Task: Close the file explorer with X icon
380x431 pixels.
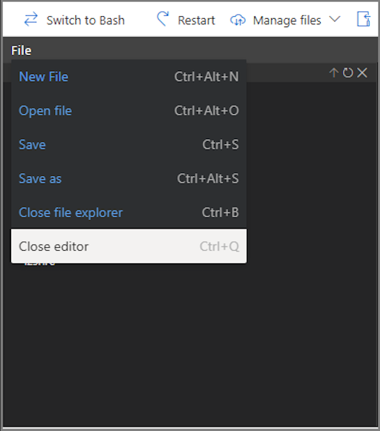Action: coord(362,73)
